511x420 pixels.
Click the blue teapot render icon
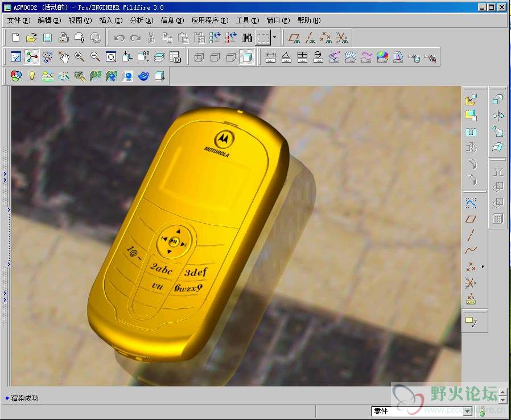coord(143,76)
